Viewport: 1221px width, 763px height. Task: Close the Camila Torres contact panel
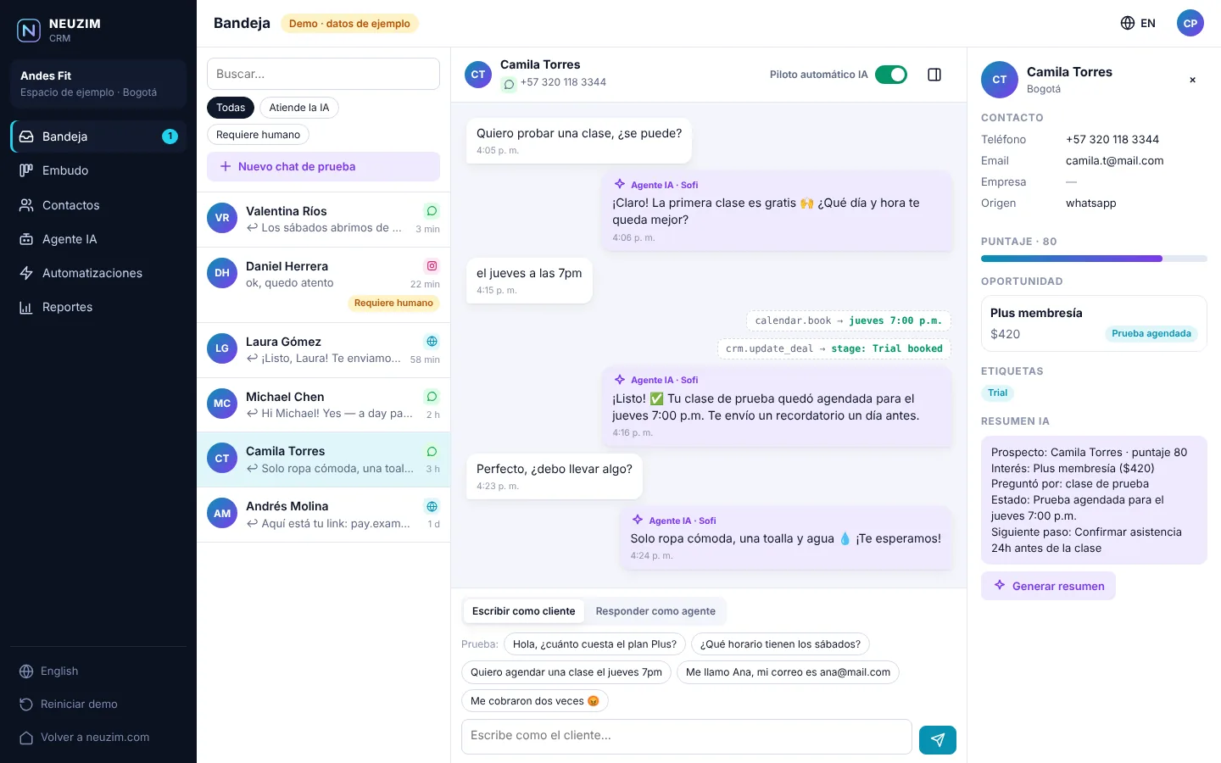coord(1192,80)
